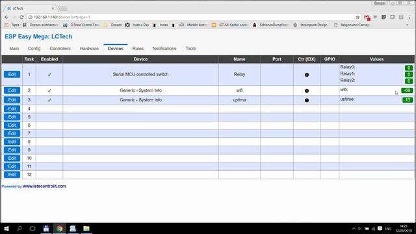Bookmark this page with the star icon
This screenshot has height=234, width=416.
pos(357,17)
